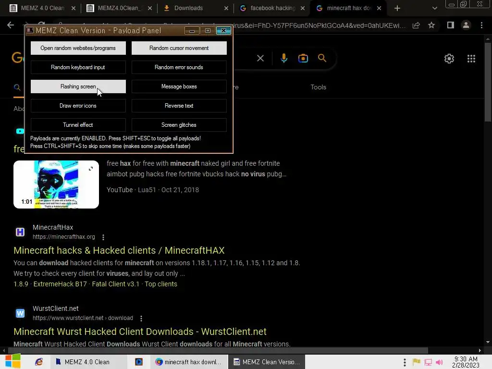Open the media player taskbar icon

[139, 362]
